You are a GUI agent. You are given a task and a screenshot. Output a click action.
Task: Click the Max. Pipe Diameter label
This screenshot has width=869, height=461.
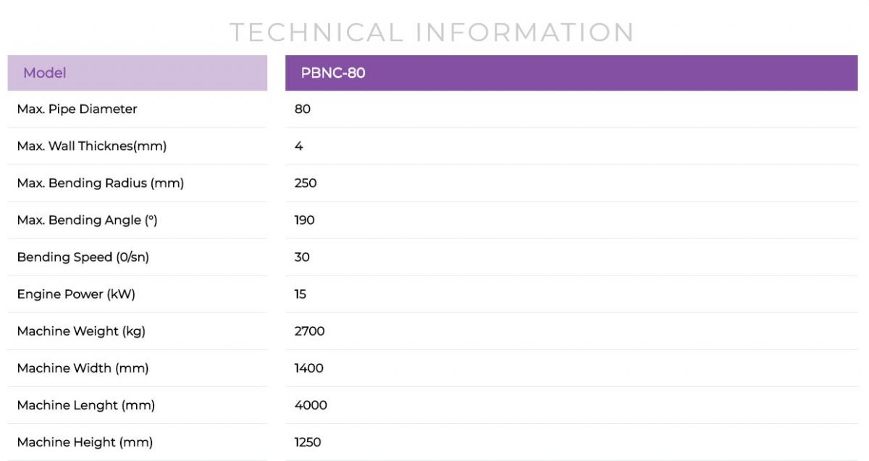coord(77,109)
